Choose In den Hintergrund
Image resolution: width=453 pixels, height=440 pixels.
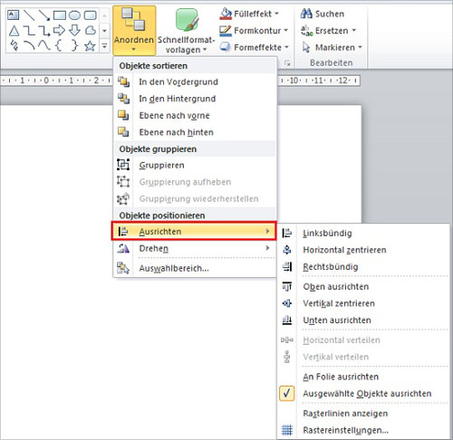[194, 99]
